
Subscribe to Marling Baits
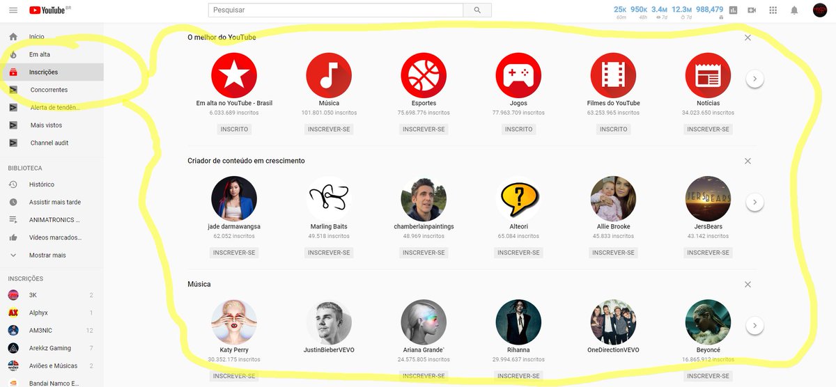point(329,253)
